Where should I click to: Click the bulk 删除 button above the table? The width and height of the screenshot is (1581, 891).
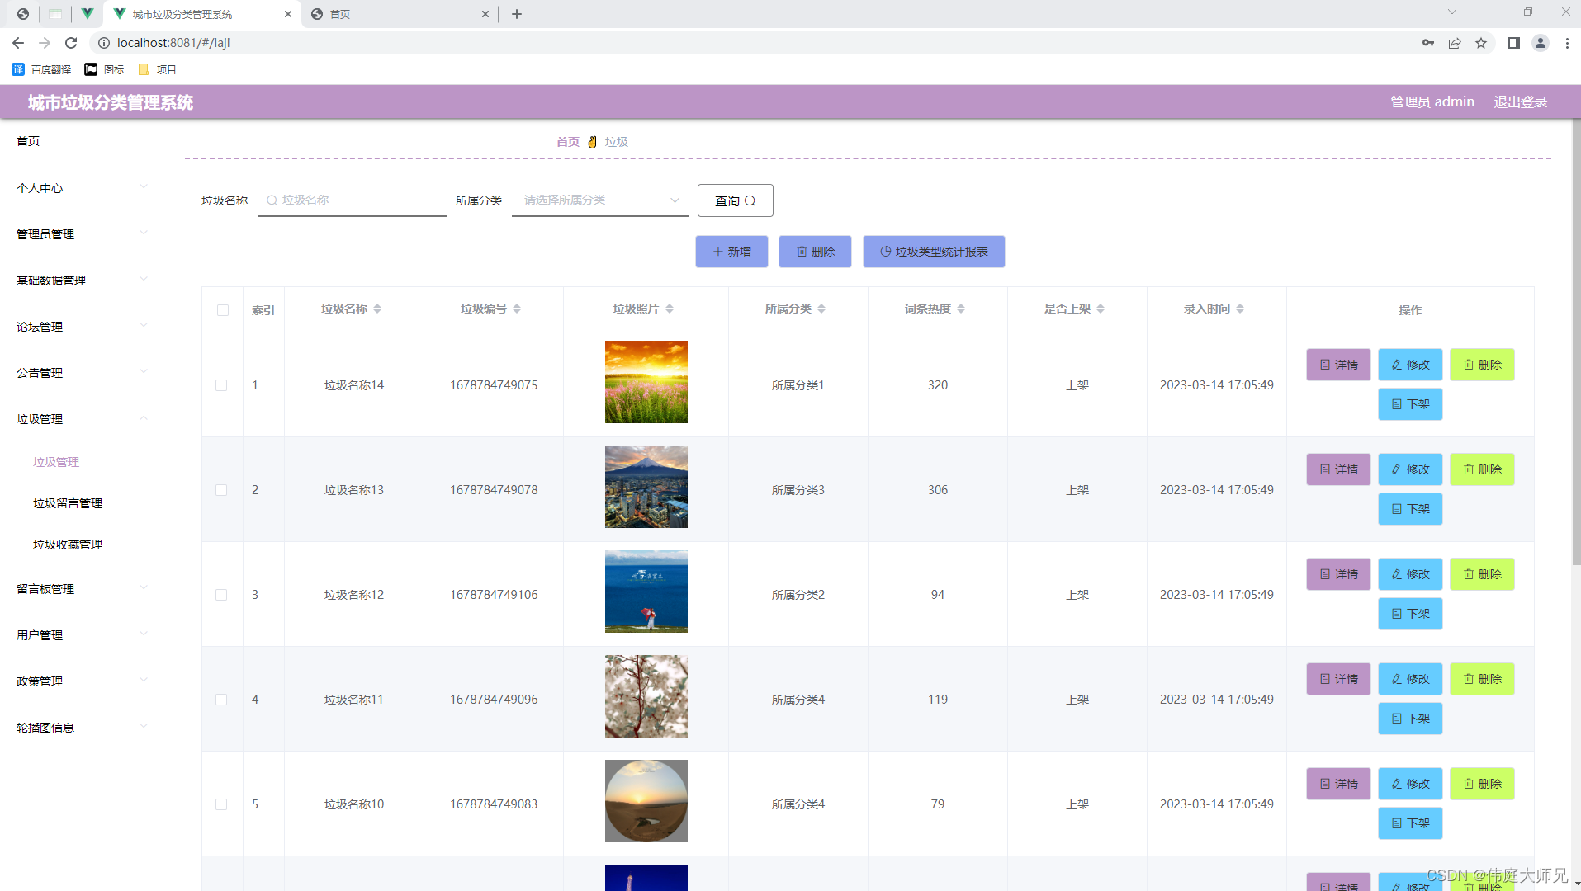click(815, 252)
